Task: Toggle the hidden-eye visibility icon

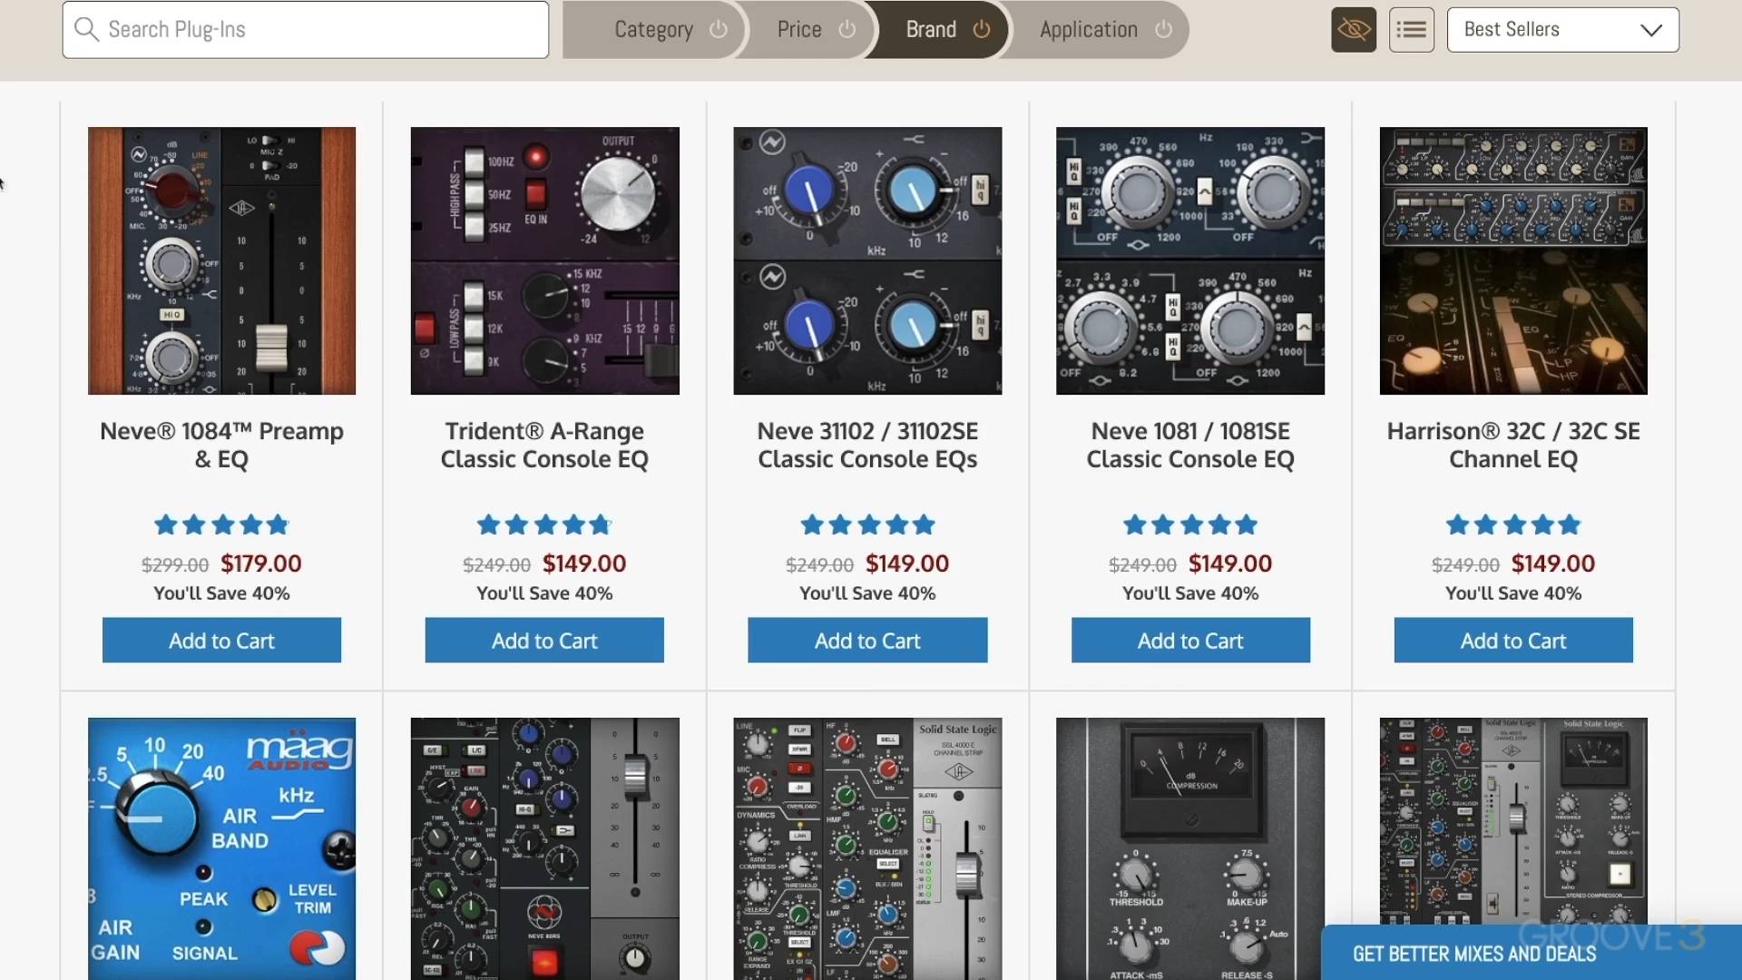Action: coord(1353,30)
